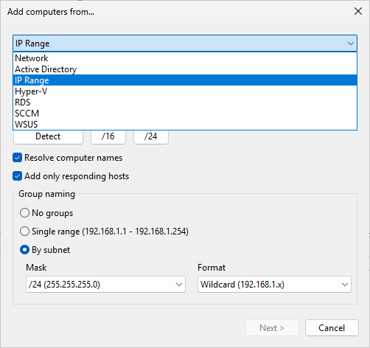Collapse the IP Range source combo box
Image resolution: width=370 pixels, height=348 pixels.
pyautogui.click(x=185, y=43)
